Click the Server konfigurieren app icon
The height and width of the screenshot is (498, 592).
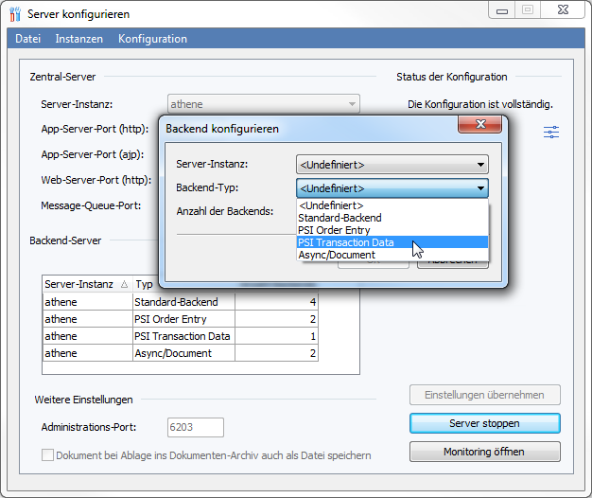click(14, 14)
